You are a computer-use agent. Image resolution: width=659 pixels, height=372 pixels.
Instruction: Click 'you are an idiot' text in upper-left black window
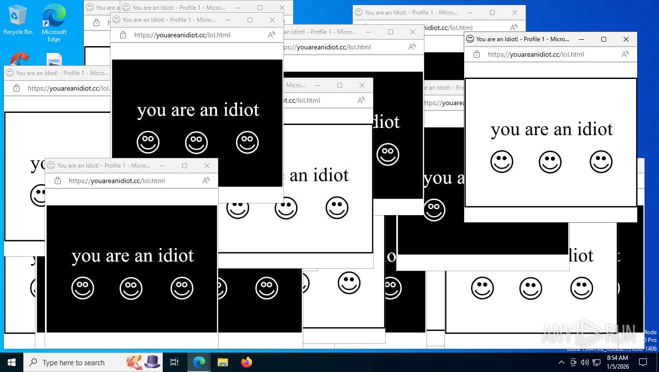coord(198,110)
